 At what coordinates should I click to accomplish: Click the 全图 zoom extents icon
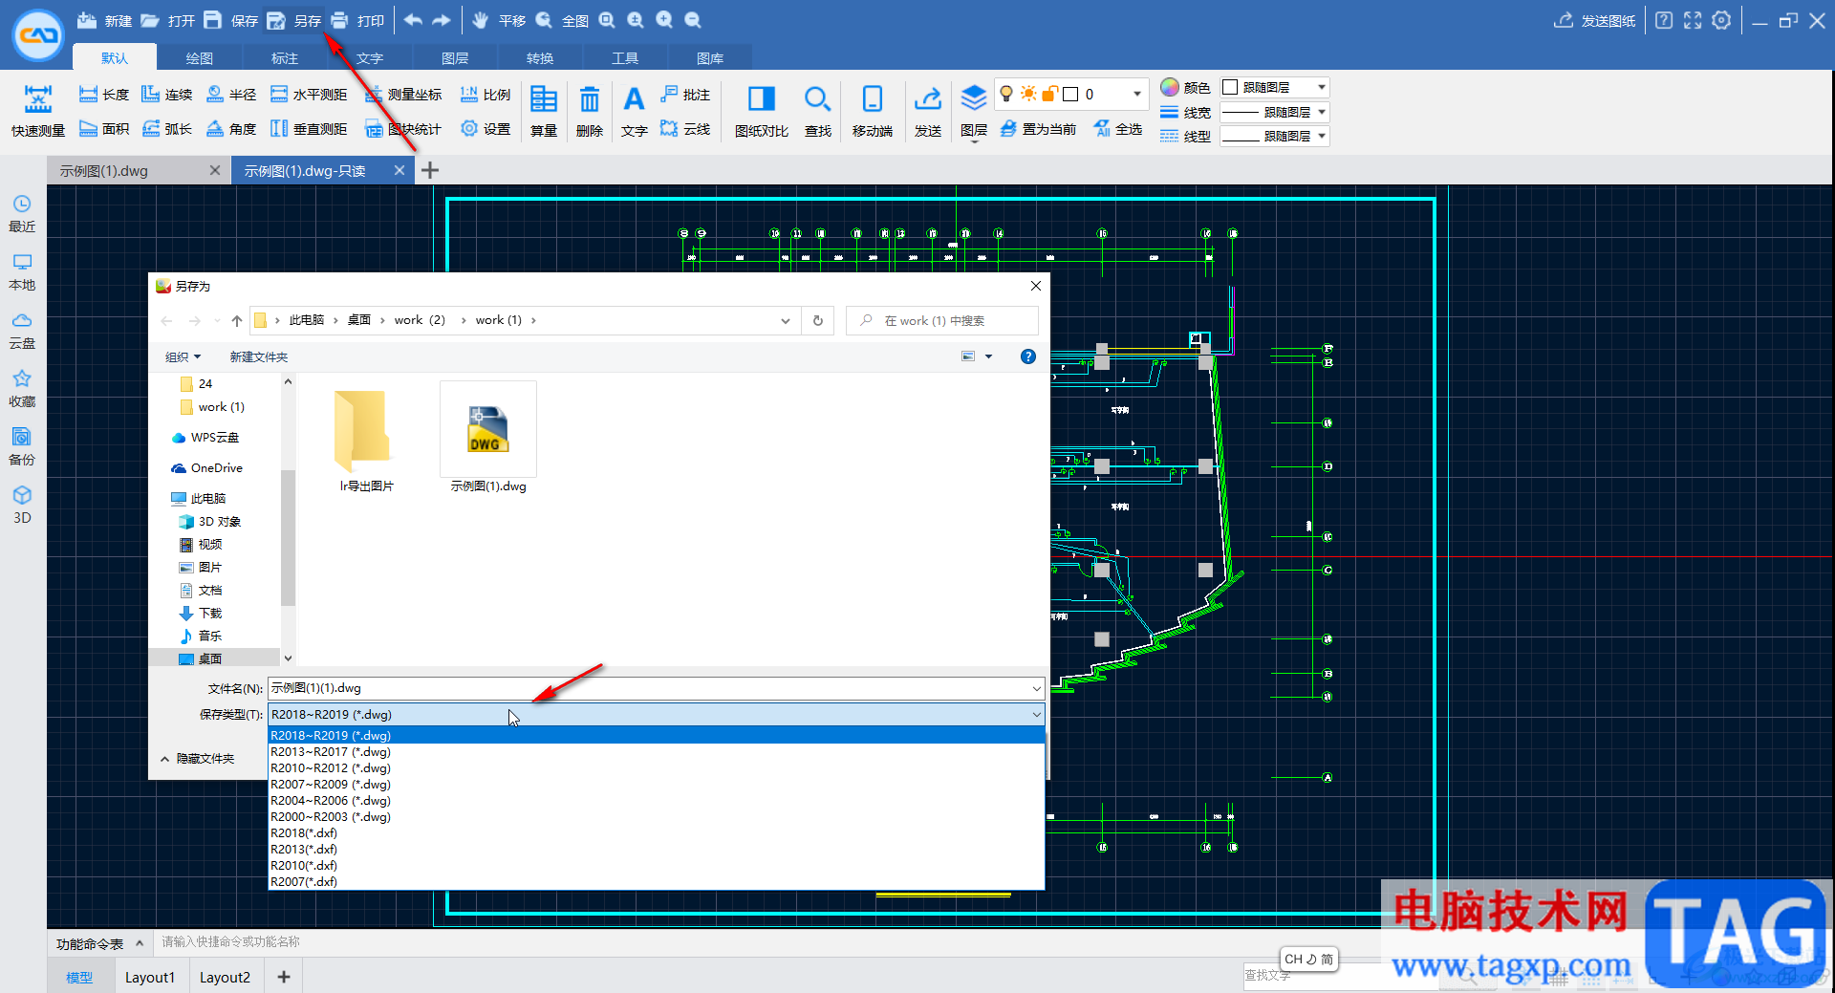pos(544,20)
